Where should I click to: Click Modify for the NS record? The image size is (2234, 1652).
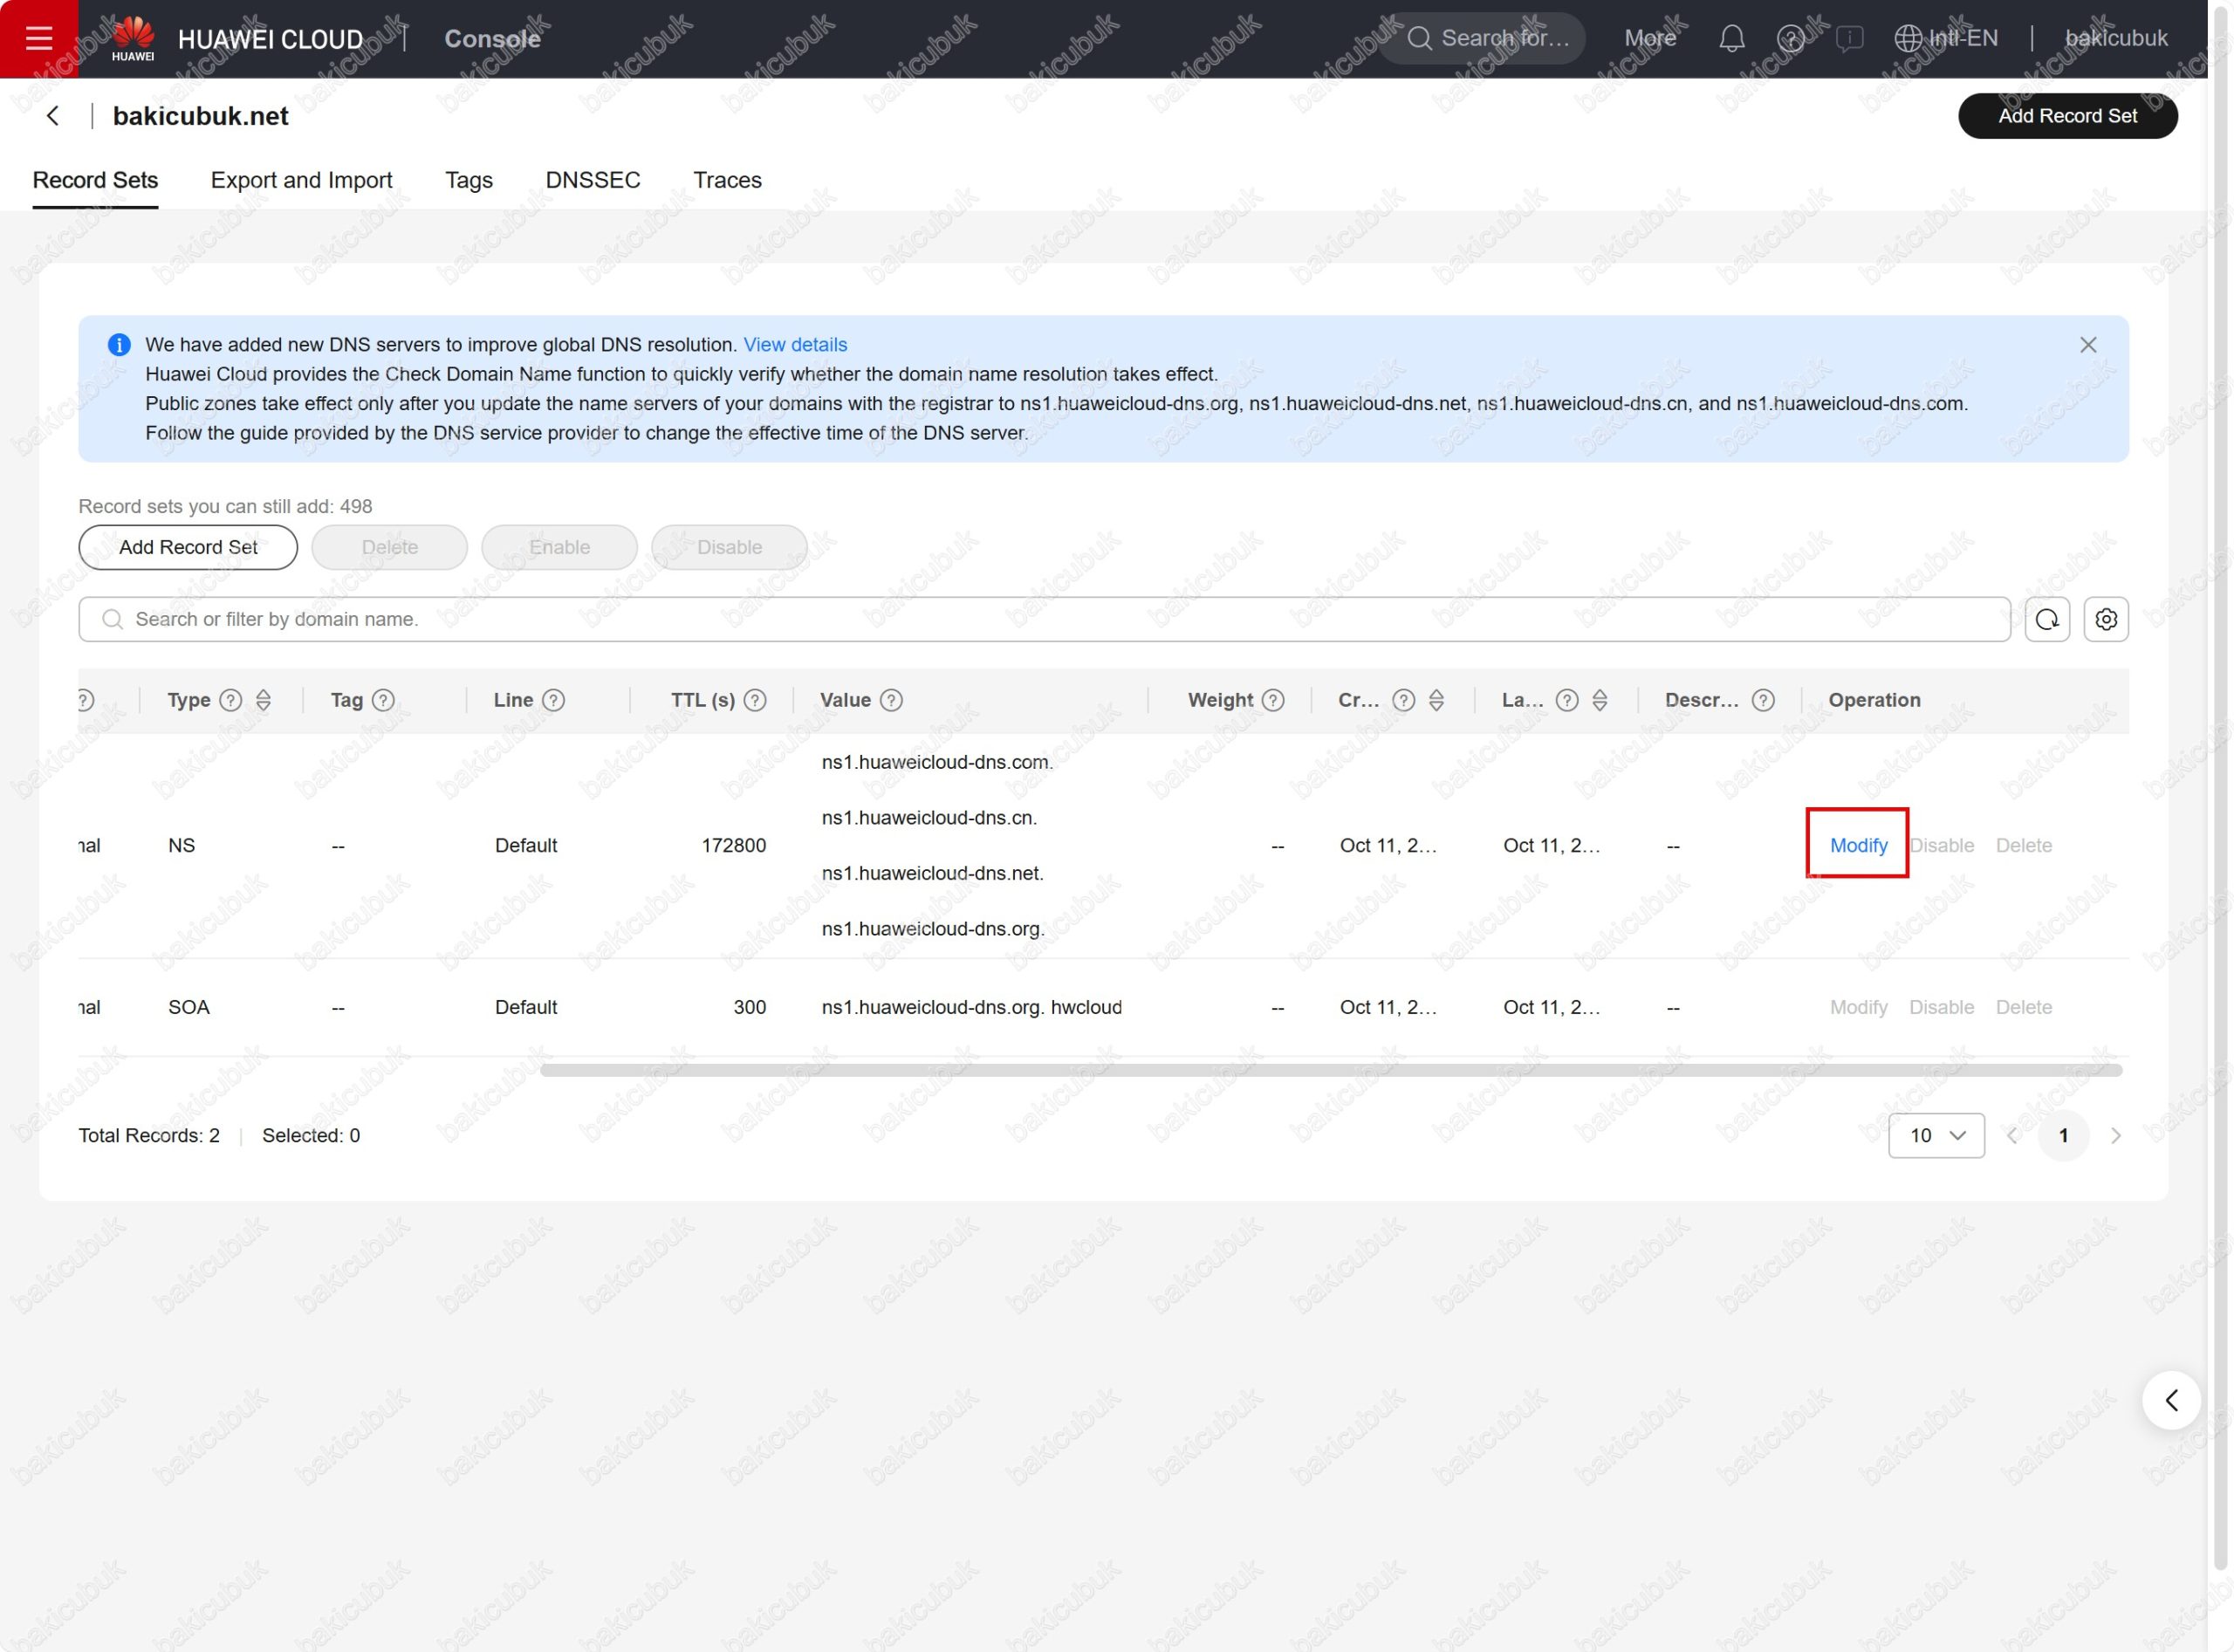point(1857,845)
